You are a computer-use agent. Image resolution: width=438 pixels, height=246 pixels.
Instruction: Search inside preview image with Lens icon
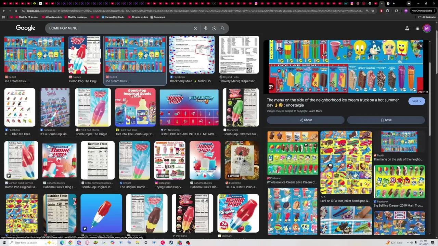point(271,87)
